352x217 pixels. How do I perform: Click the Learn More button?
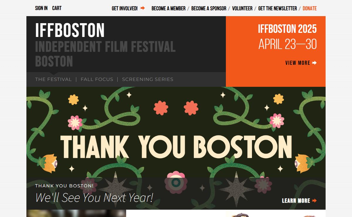click(296, 201)
